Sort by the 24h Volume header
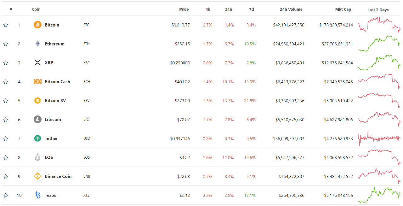This screenshot has height=206, width=403. tap(291, 9)
